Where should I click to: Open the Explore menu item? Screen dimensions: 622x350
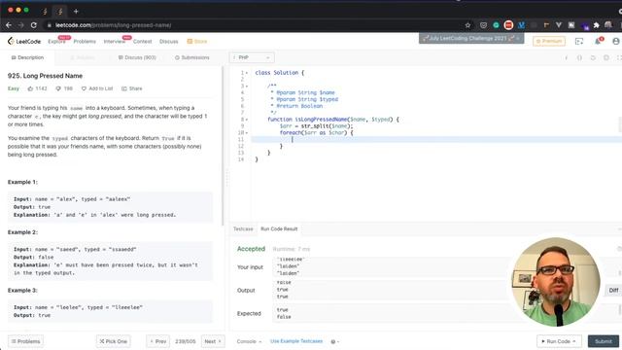tap(56, 41)
